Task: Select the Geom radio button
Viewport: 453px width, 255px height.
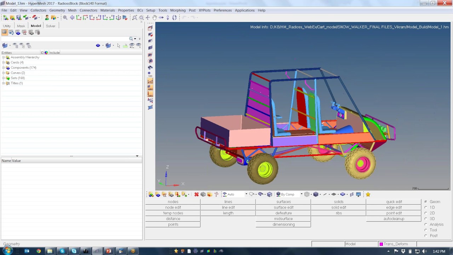Action: (426, 202)
